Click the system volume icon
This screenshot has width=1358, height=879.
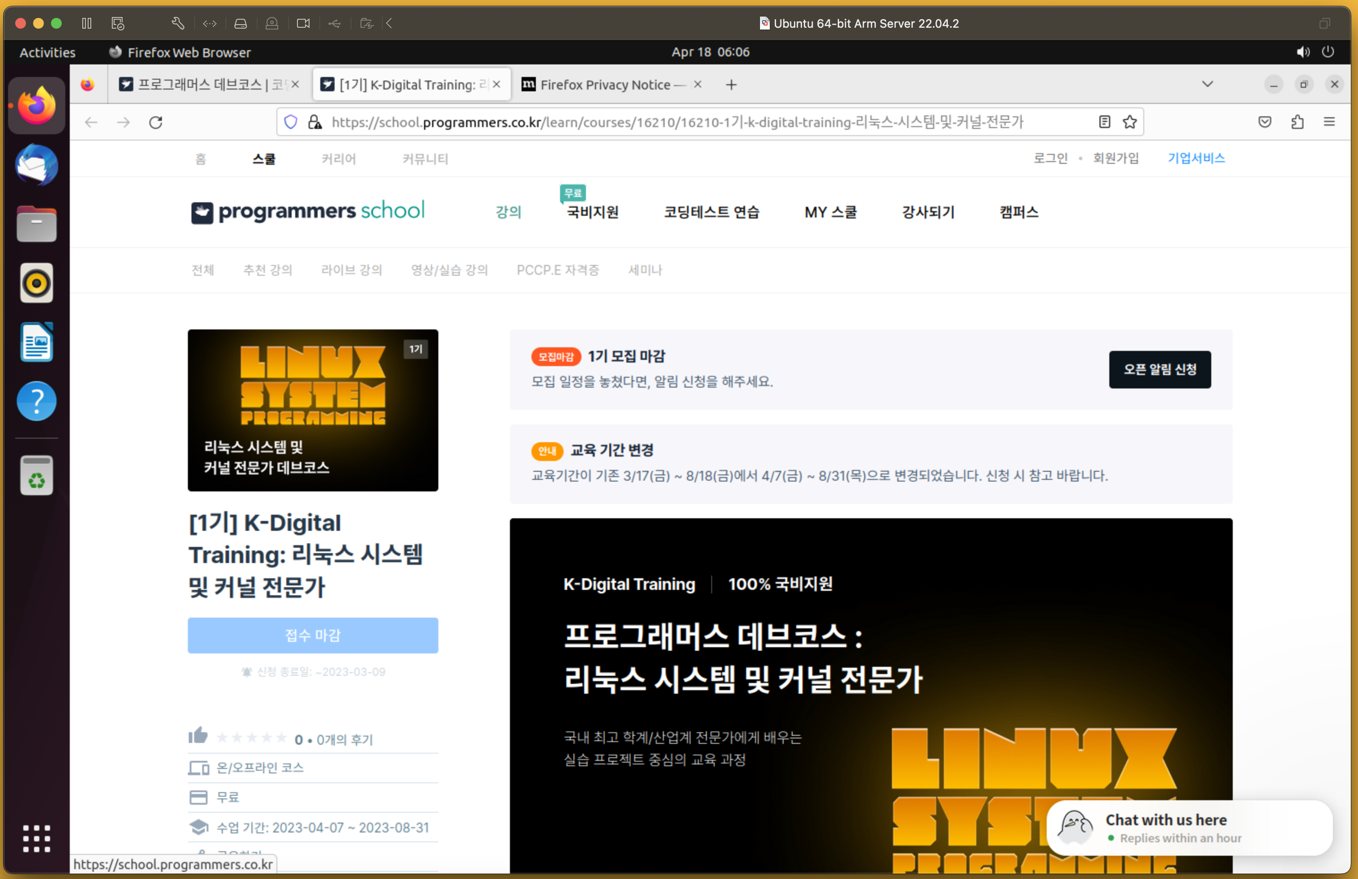click(x=1303, y=52)
